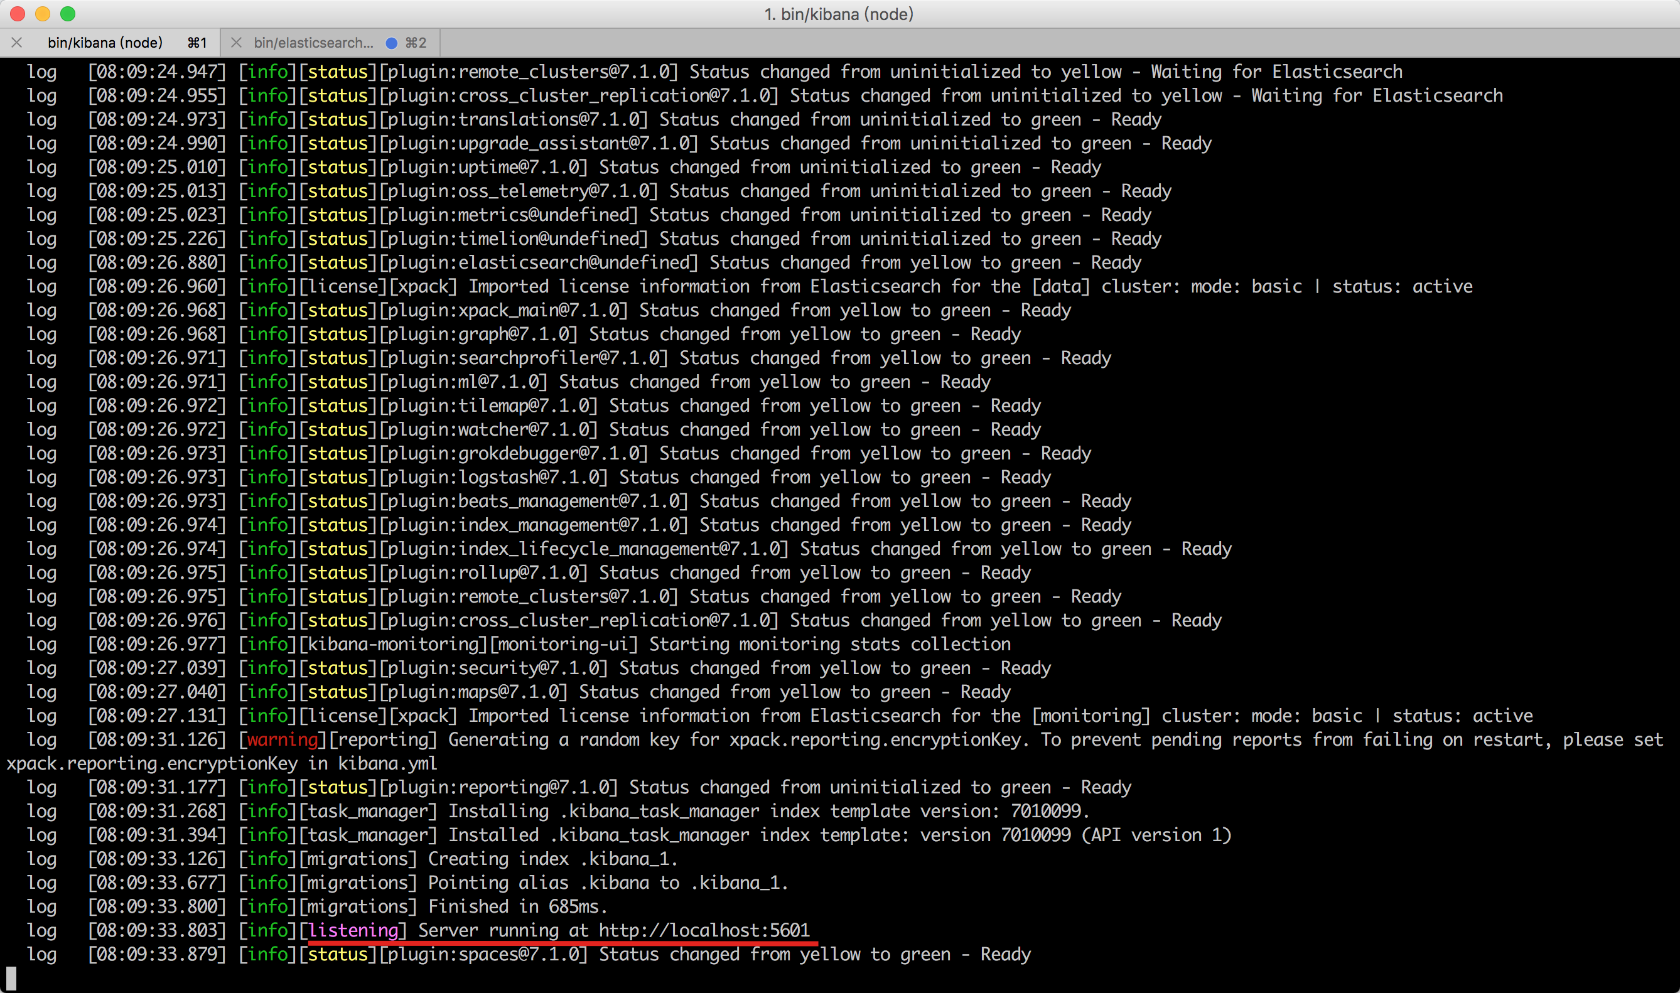The height and width of the screenshot is (993, 1680).
Task: Switch to the bin/kibana (node) tab
Action: 105,43
